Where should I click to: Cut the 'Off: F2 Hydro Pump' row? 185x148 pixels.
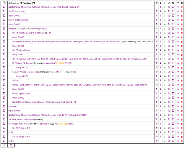tap(178, 94)
